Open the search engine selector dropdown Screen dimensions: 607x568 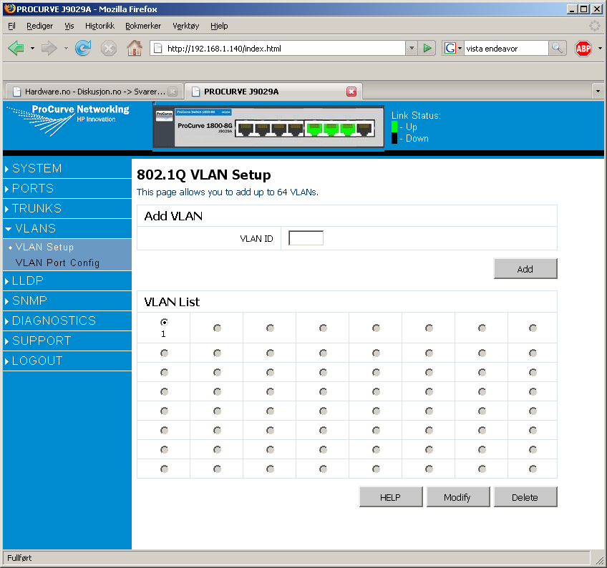pyautogui.click(x=460, y=49)
